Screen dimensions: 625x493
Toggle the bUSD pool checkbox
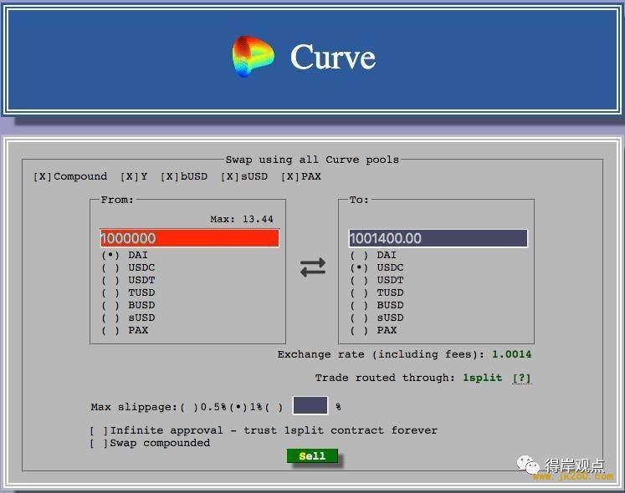(169, 176)
